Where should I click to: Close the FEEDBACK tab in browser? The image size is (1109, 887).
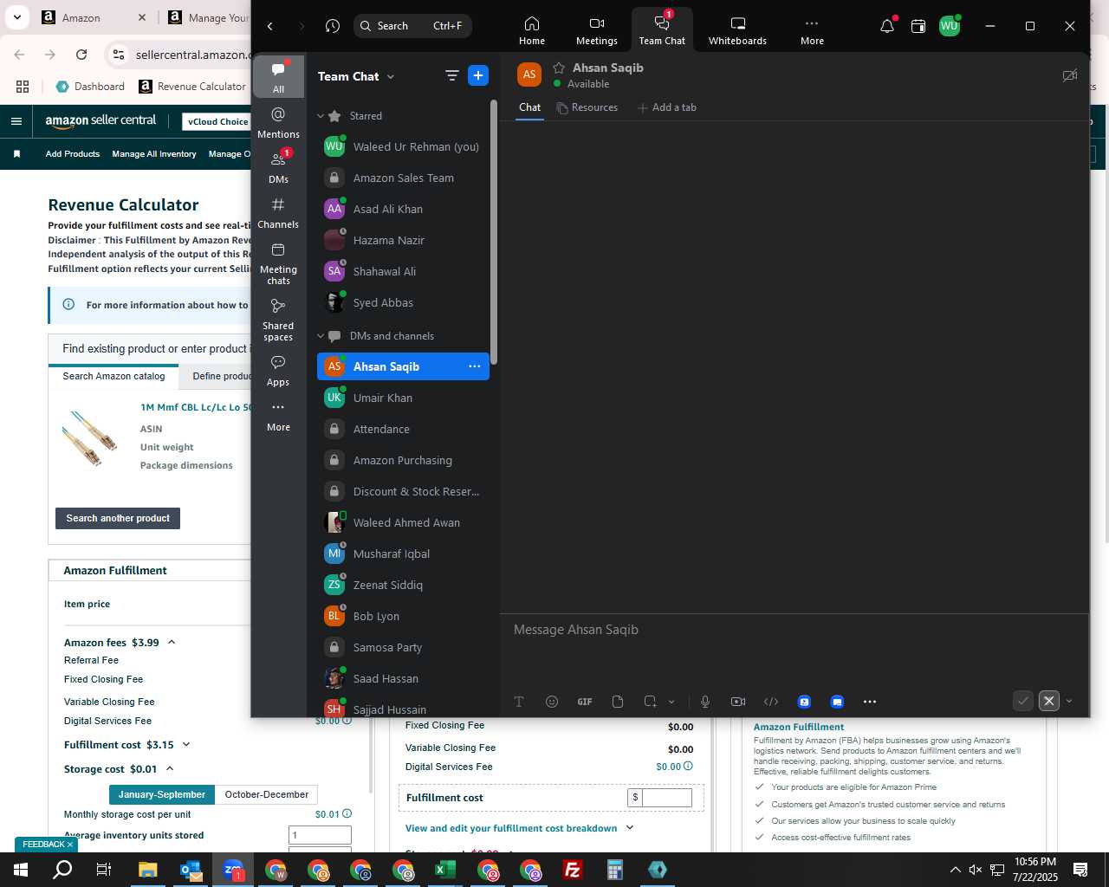pyautogui.click(x=70, y=845)
